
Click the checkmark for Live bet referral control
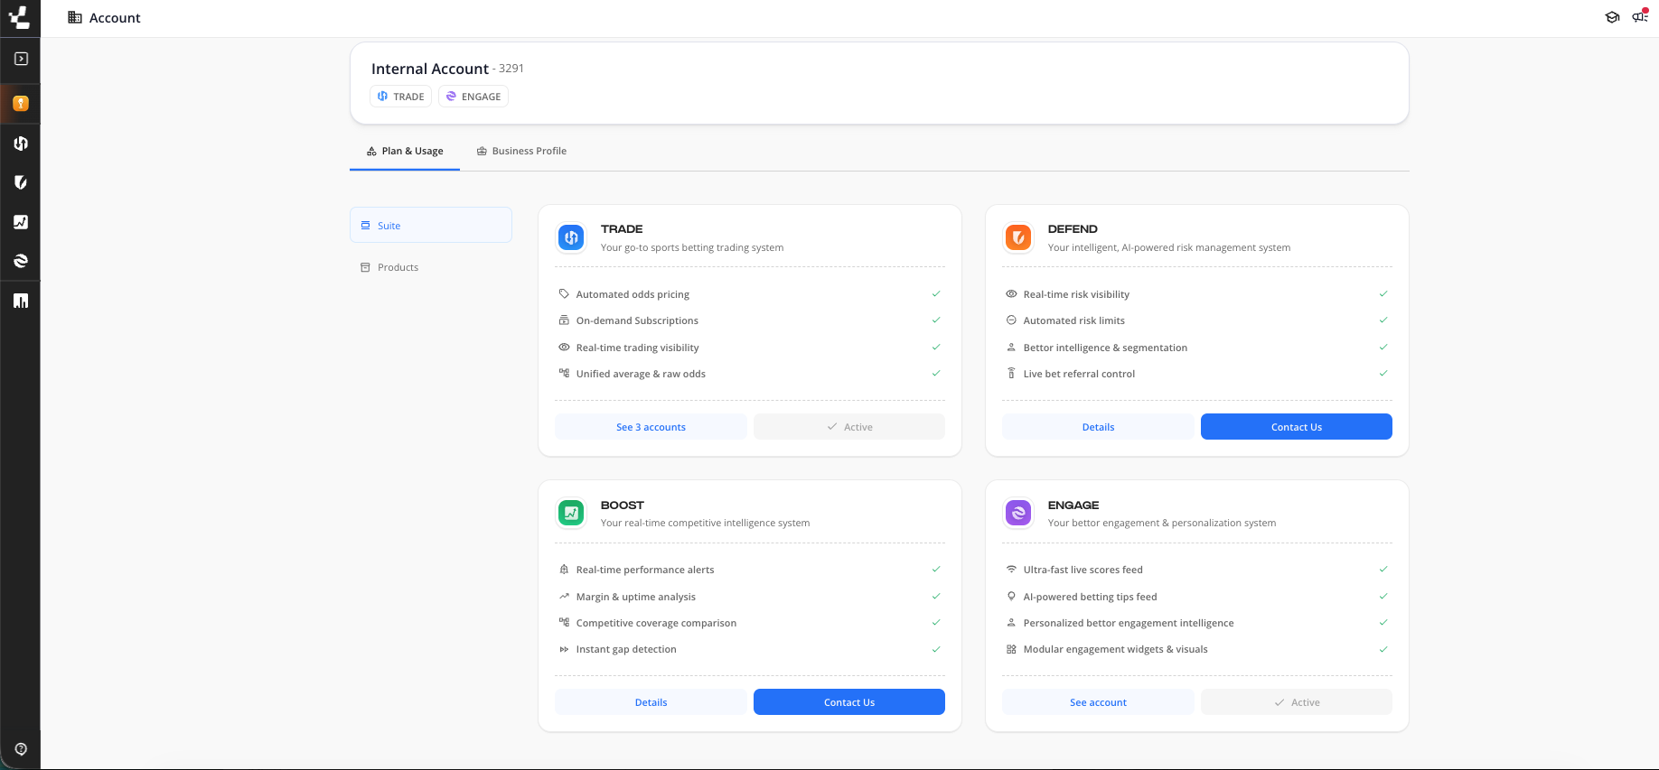click(1383, 373)
